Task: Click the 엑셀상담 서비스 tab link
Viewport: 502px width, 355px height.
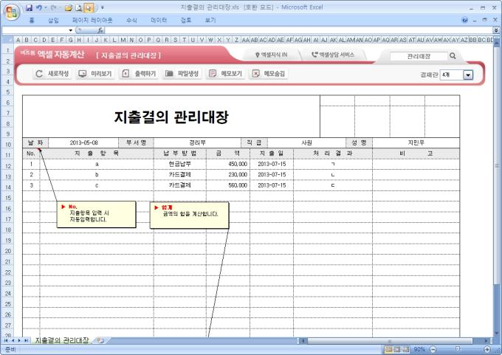Action: (333, 55)
